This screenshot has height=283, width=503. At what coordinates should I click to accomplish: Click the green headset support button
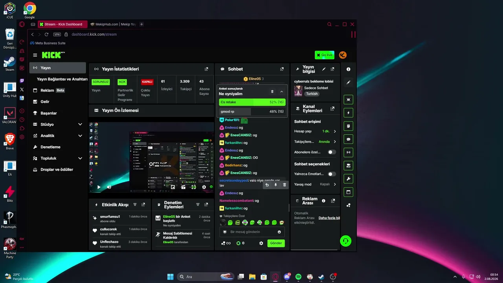click(345, 241)
